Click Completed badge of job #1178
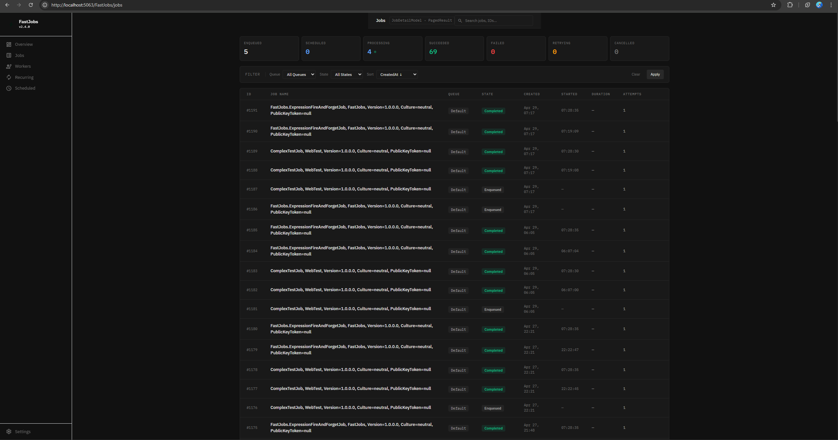Screen dimensions: 838x440 click(x=493, y=370)
